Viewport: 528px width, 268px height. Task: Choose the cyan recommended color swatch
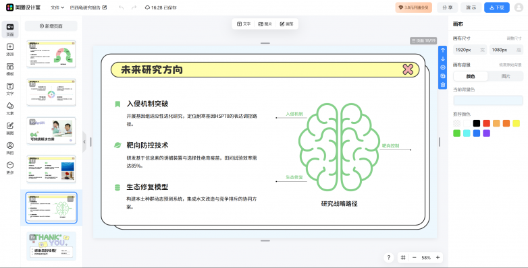[x=467, y=133]
